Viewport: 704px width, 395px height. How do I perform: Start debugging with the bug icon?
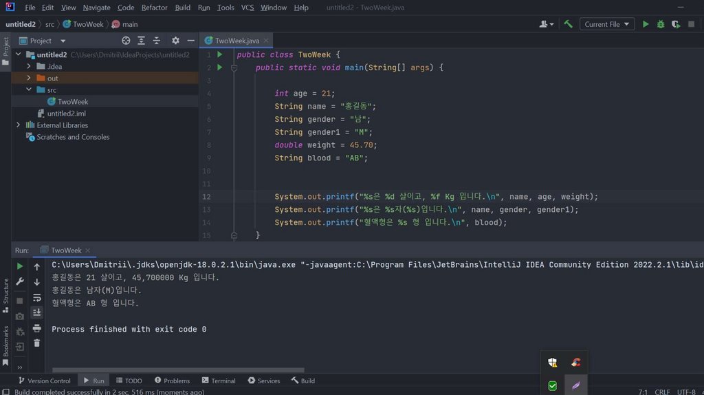coord(661,24)
